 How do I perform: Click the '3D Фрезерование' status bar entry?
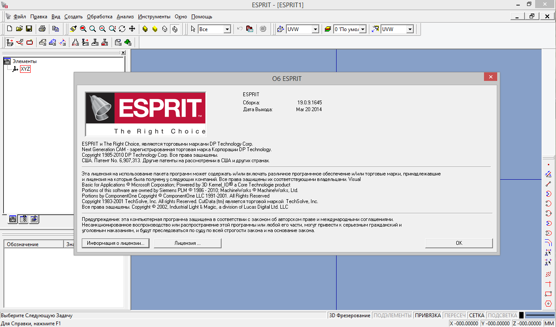click(350, 316)
